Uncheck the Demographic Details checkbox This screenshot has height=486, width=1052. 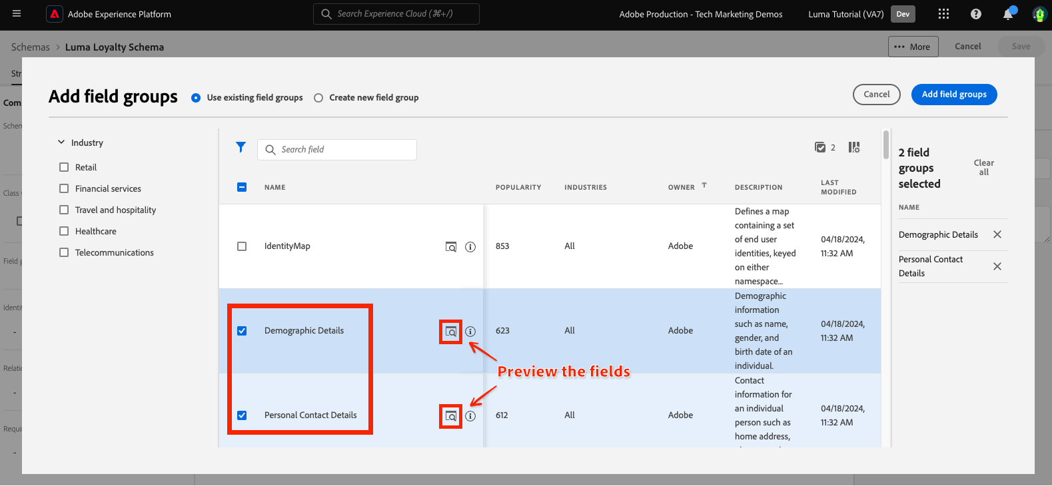pos(242,331)
